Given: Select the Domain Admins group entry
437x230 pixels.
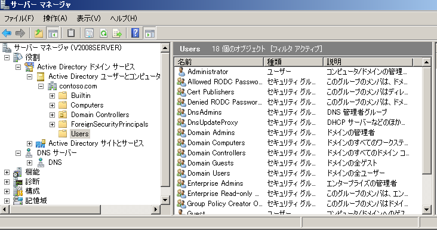Looking at the screenshot, I should pos(211,133).
